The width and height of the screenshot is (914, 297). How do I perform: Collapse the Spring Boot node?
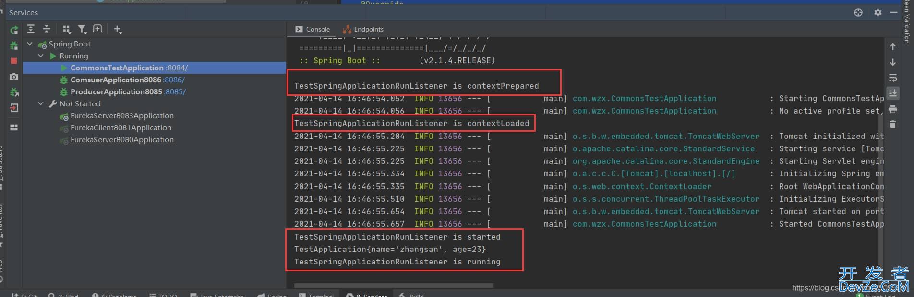pyautogui.click(x=30, y=44)
